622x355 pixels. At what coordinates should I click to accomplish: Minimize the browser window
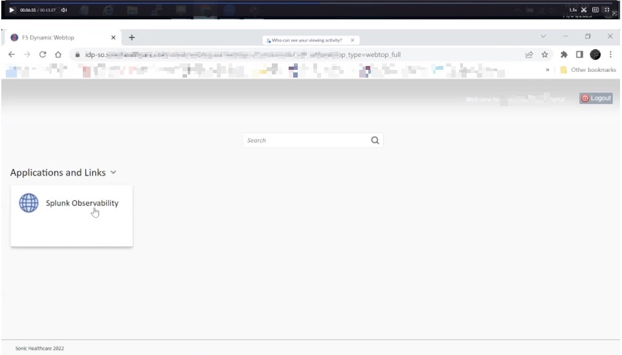pyautogui.click(x=566, y=36)
